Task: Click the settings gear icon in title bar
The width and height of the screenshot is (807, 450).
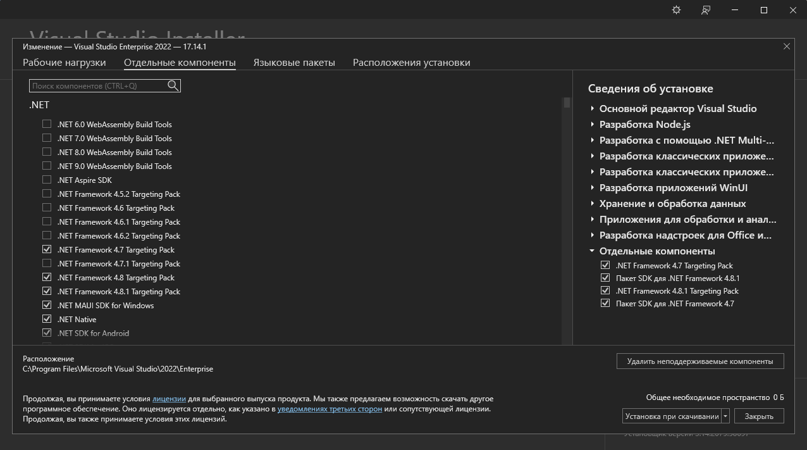Action: coord(676,10)
